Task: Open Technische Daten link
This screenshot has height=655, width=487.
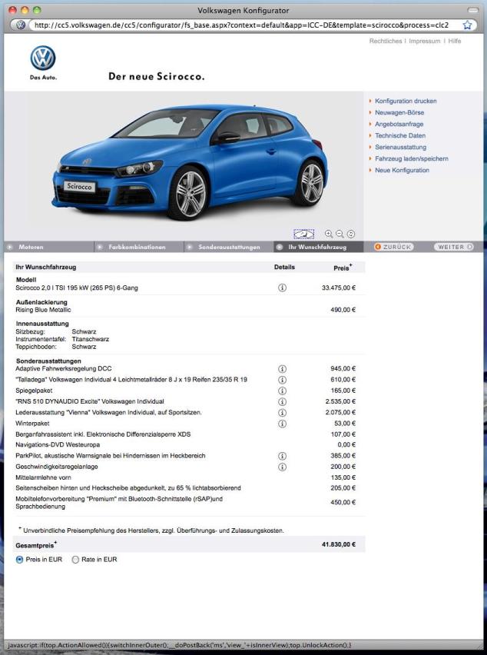Action: [400, 136]
